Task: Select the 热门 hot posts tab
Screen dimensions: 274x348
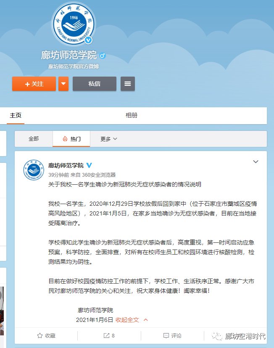Action: coord(71,139)
